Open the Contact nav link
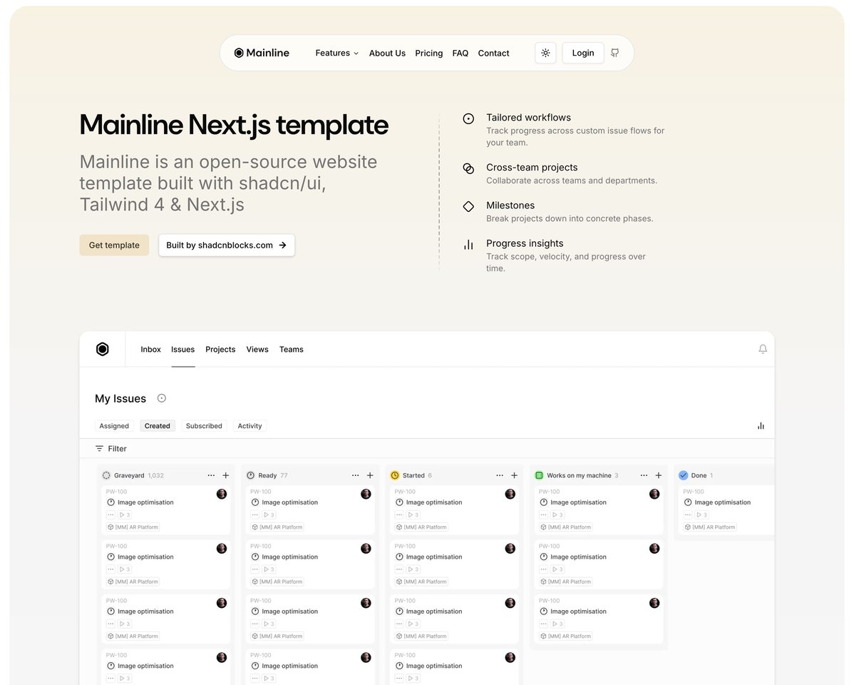This screenshot has width=854, height=685. click(493, 53)
